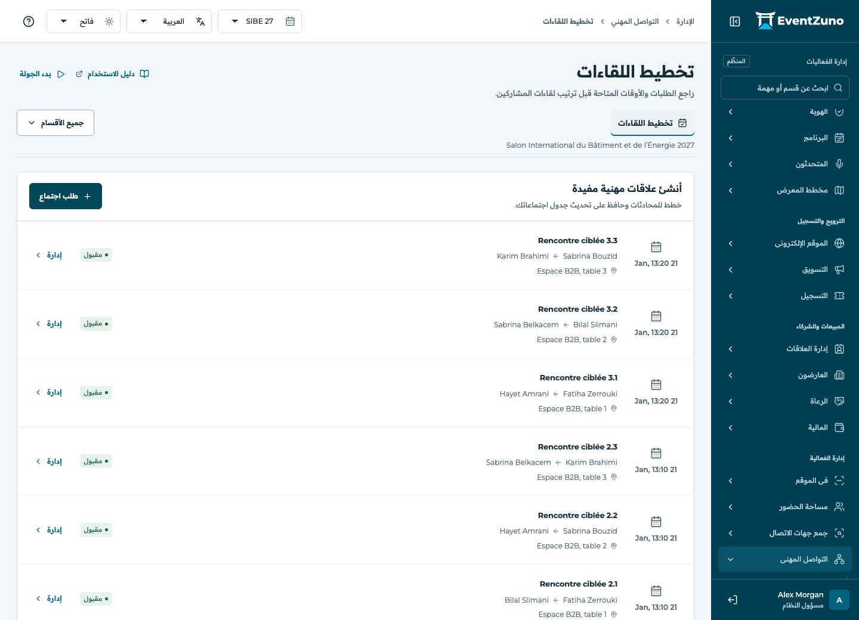
Task: Click the megaphone icon for التسويق
Action: 839,269
